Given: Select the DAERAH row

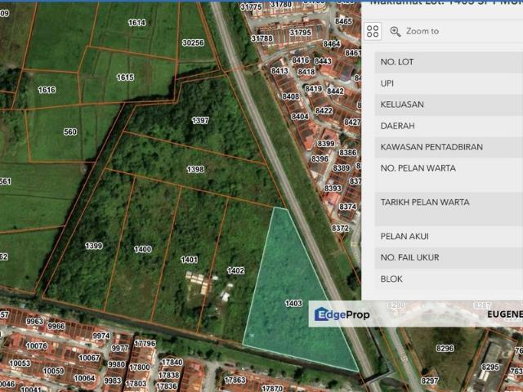Looking at the screenshot, I should click(449, 126).
